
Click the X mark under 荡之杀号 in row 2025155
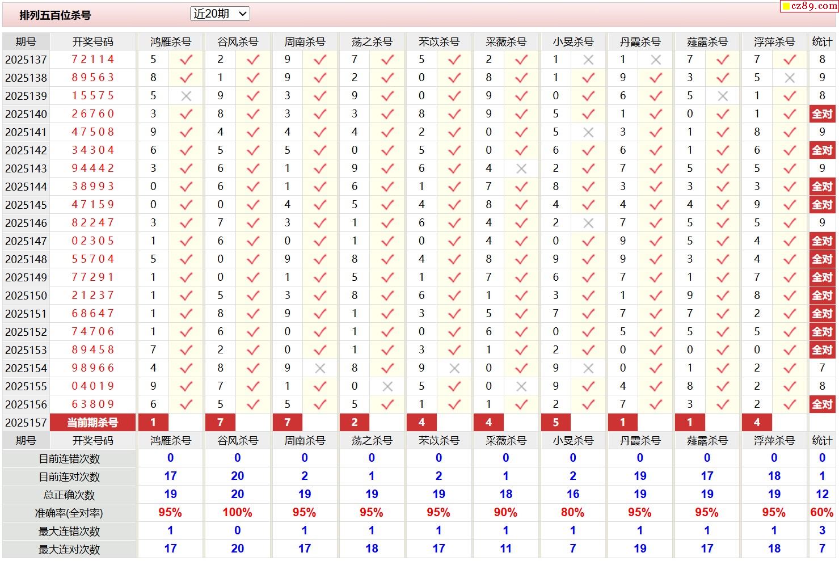pos(387,386)
